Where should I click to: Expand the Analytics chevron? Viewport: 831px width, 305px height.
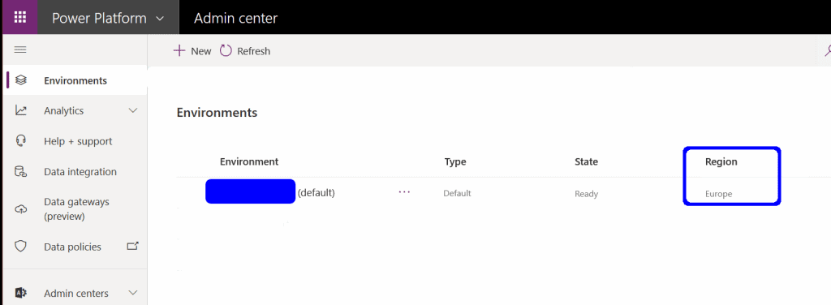[133, 110]
